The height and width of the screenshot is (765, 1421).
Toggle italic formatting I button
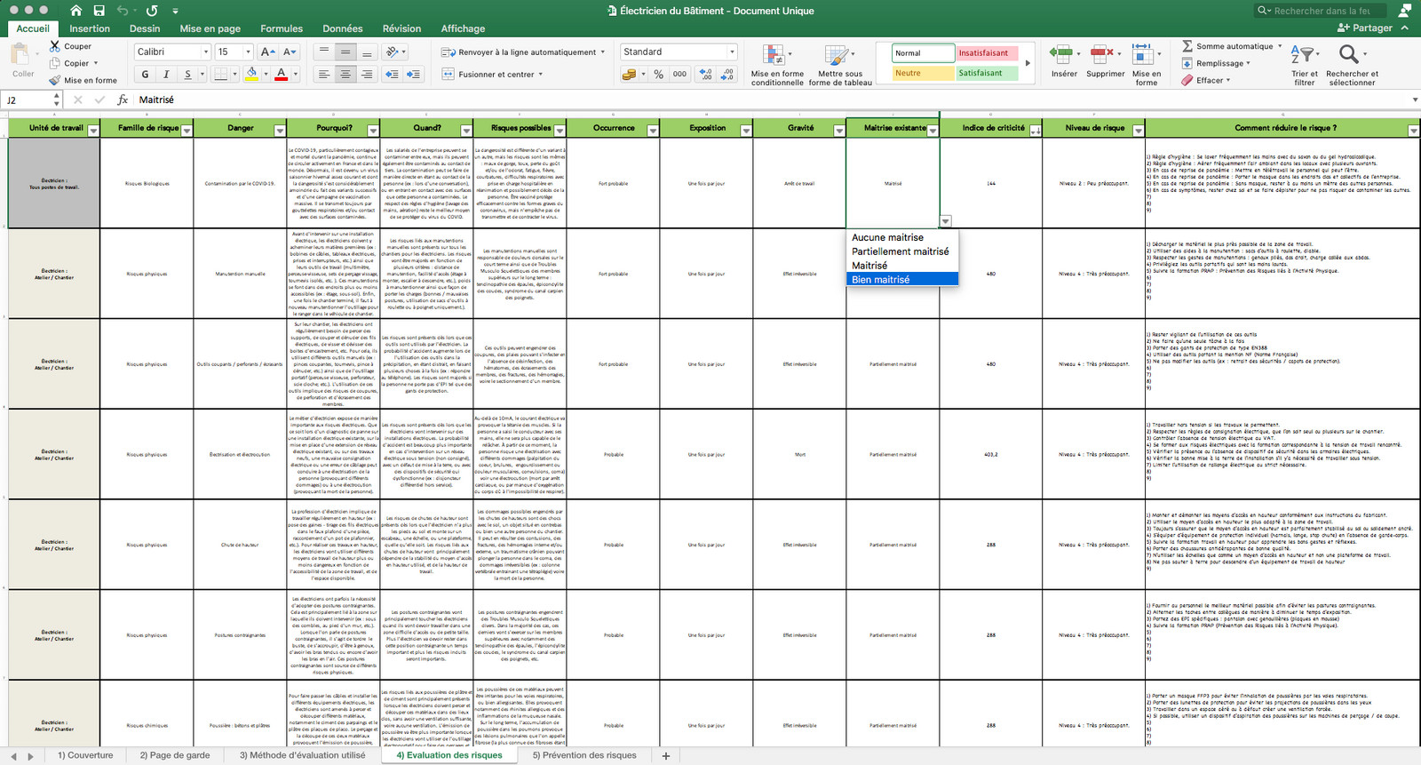pos(166,75)
